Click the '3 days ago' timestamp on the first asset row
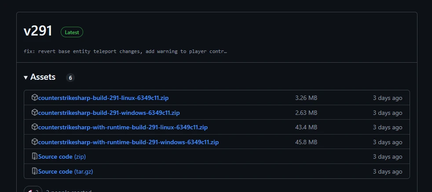The image size is (432, 192). (387, 98)
